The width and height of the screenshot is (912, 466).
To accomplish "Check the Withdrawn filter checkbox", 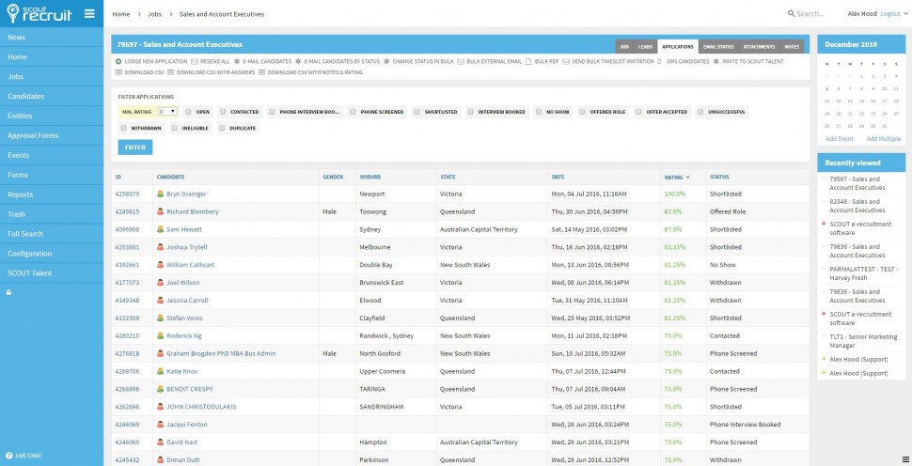I will point(123,128).
